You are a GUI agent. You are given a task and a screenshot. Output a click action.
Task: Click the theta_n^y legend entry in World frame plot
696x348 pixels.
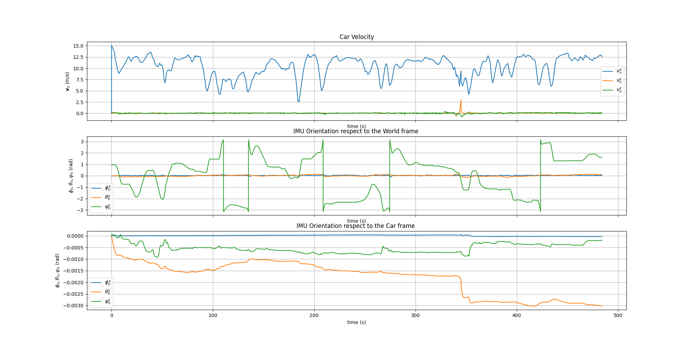click(101, 198)
